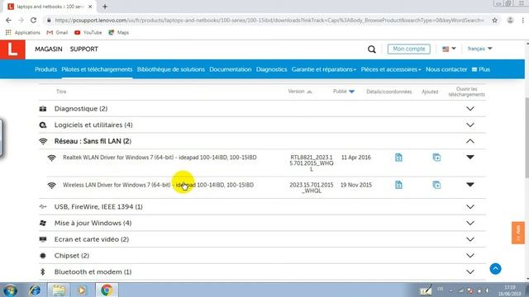Expand the Diagnostique category
The width and height of the screenshot is (529, 297).
point(470,109)
